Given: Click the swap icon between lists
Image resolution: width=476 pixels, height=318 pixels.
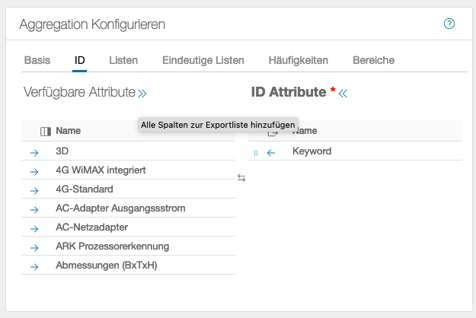Looking at the screenshot, I should pyautogui.click(x=241, y=178).
